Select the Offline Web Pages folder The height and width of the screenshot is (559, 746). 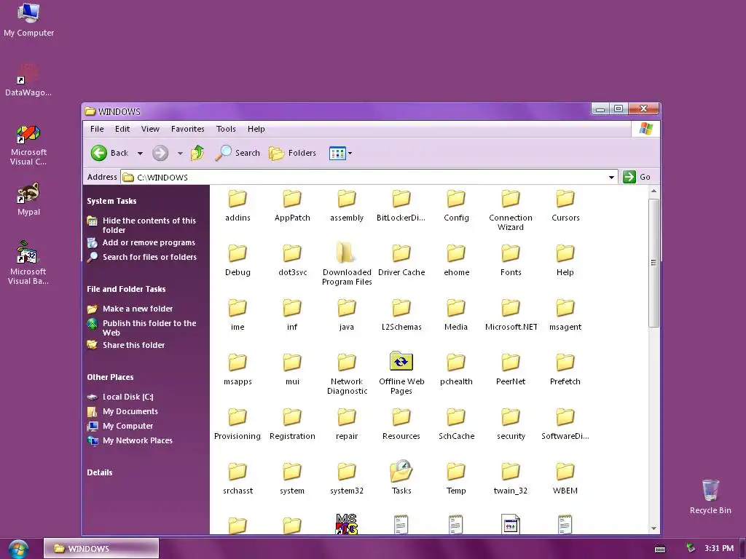click(x=401, y=373)
